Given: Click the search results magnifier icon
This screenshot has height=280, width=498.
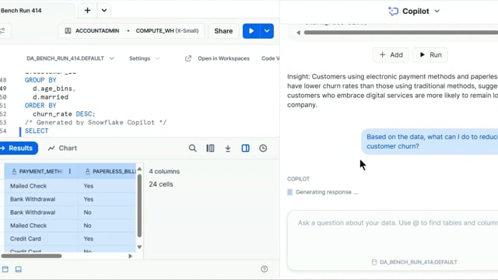Looking at the screenshot, I should coord(192,149).
